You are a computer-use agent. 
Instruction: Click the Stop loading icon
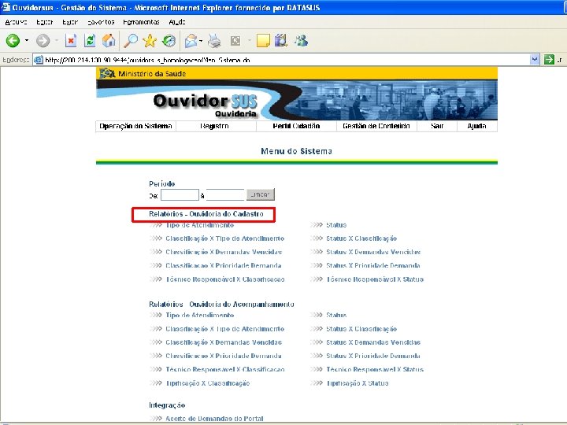click(x=71, y=40)
